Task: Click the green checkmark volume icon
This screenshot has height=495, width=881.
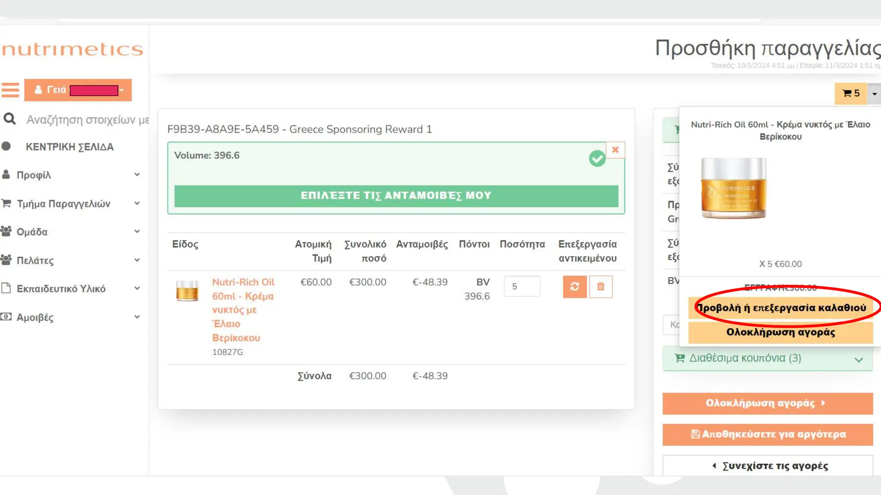Action: pos(597,159)
